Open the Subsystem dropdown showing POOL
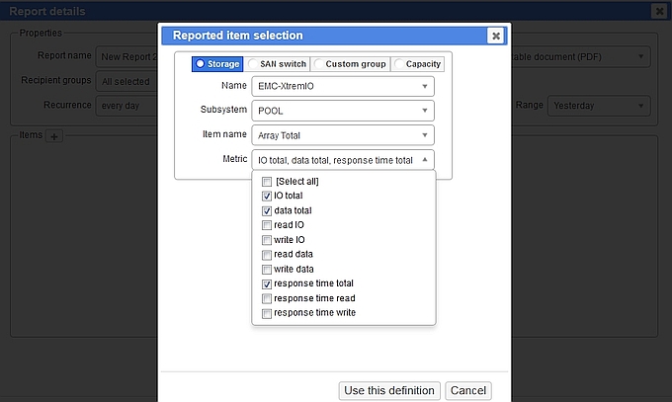The width and height of the screenshot is (672, 402). point(343,111)
